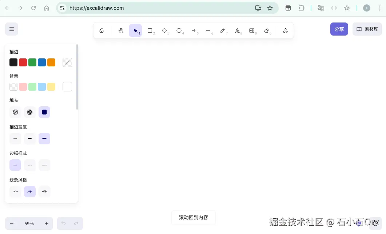
Task: Select the Selection arrow tool
Action: 135,30
